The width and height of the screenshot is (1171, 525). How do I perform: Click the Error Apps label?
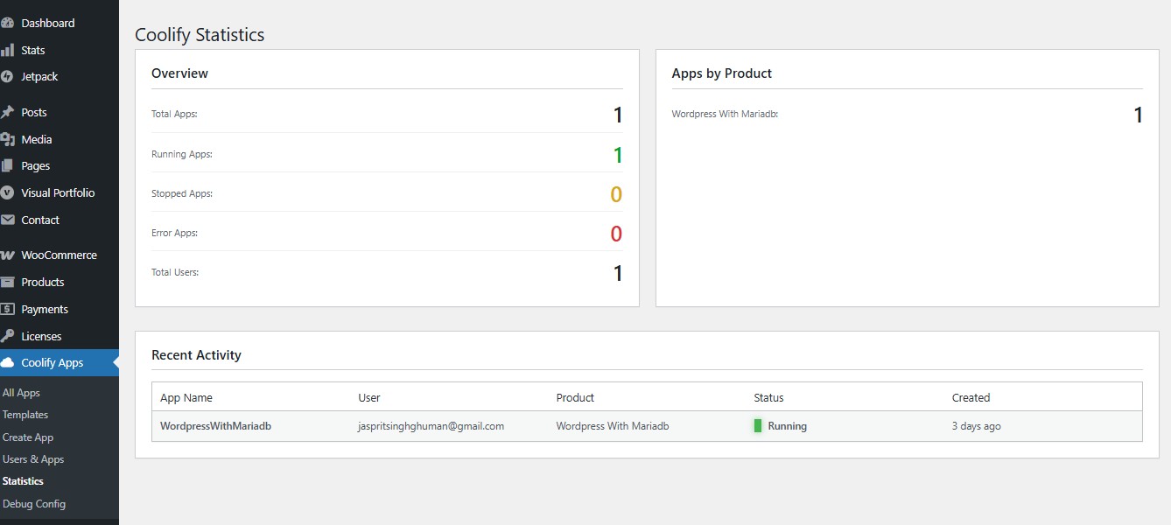click(x=175, y=233)
